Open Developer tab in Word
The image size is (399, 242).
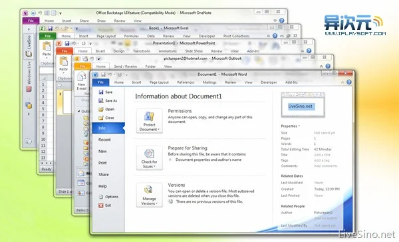coord(269,82)
